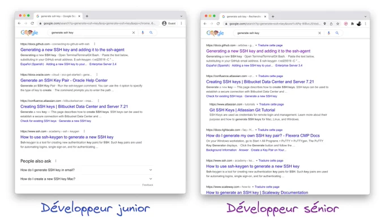The image size is (385, 220).
Task: Click Google logo in junior window
Action: click(29, 32)
